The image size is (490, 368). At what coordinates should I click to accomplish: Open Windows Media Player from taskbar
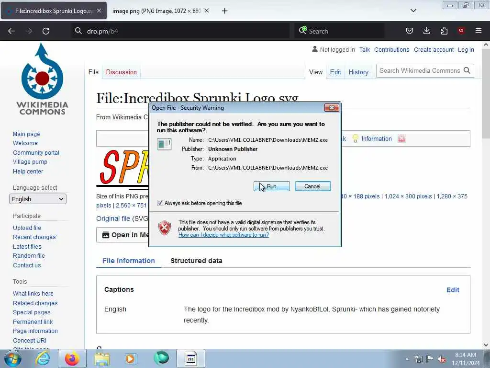(131, 358)
